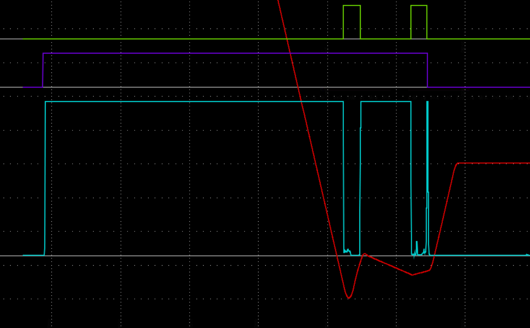This screenshot has width=530, height=328.
Task: Click the flat green baseline trace
Action: point(176,39)
